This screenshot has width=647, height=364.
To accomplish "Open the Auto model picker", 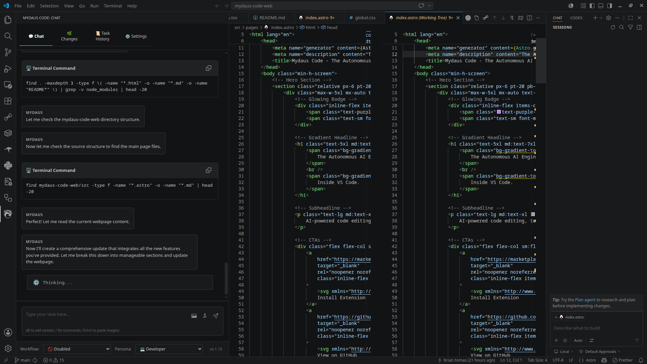I will tap(578, 340).
